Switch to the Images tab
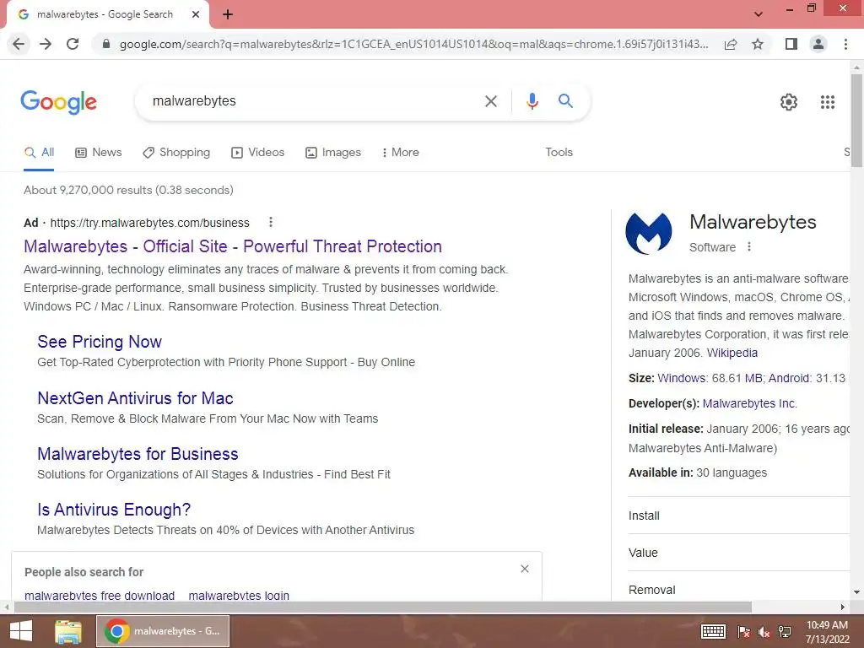The height and width of the screenshot is (648, 864). [x=333, y=153]
